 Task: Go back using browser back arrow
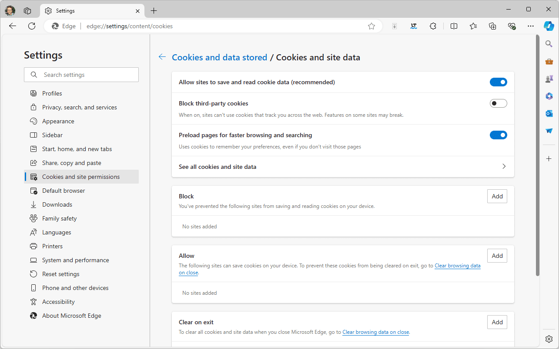pos(13,26)
